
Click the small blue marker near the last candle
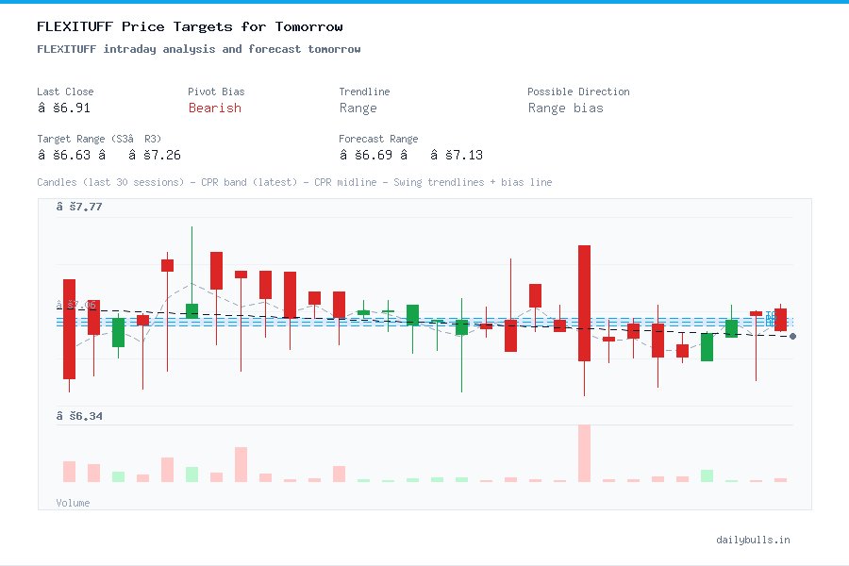(x=771, y=320)
